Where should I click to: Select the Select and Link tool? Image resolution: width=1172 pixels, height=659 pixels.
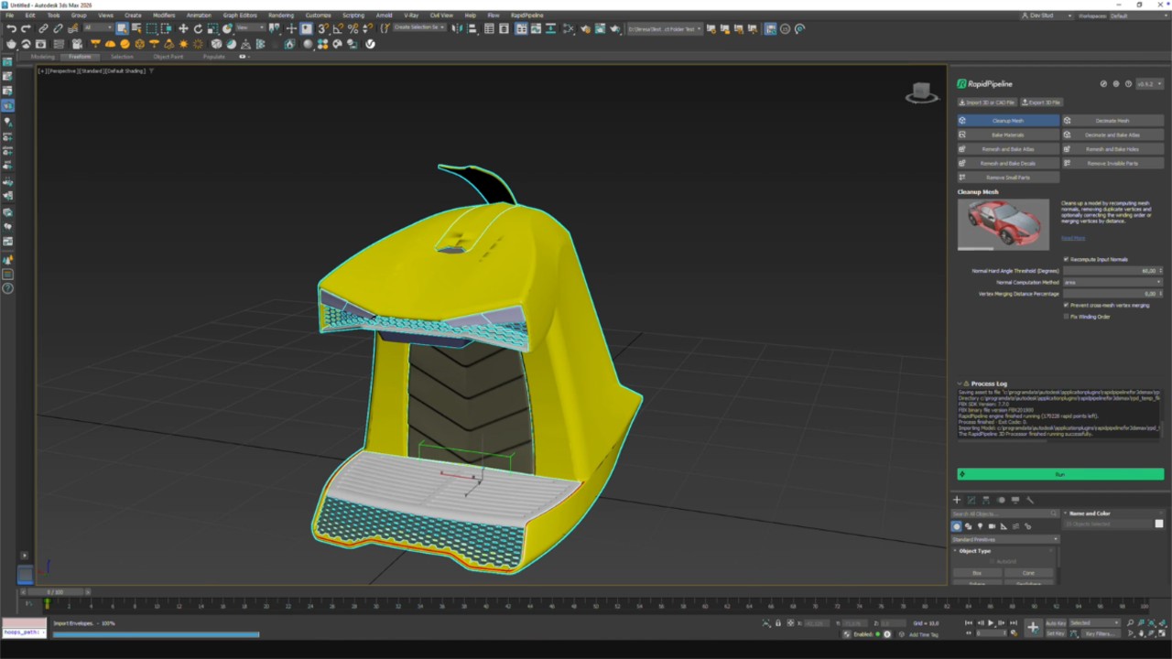(x=43, y=29)
